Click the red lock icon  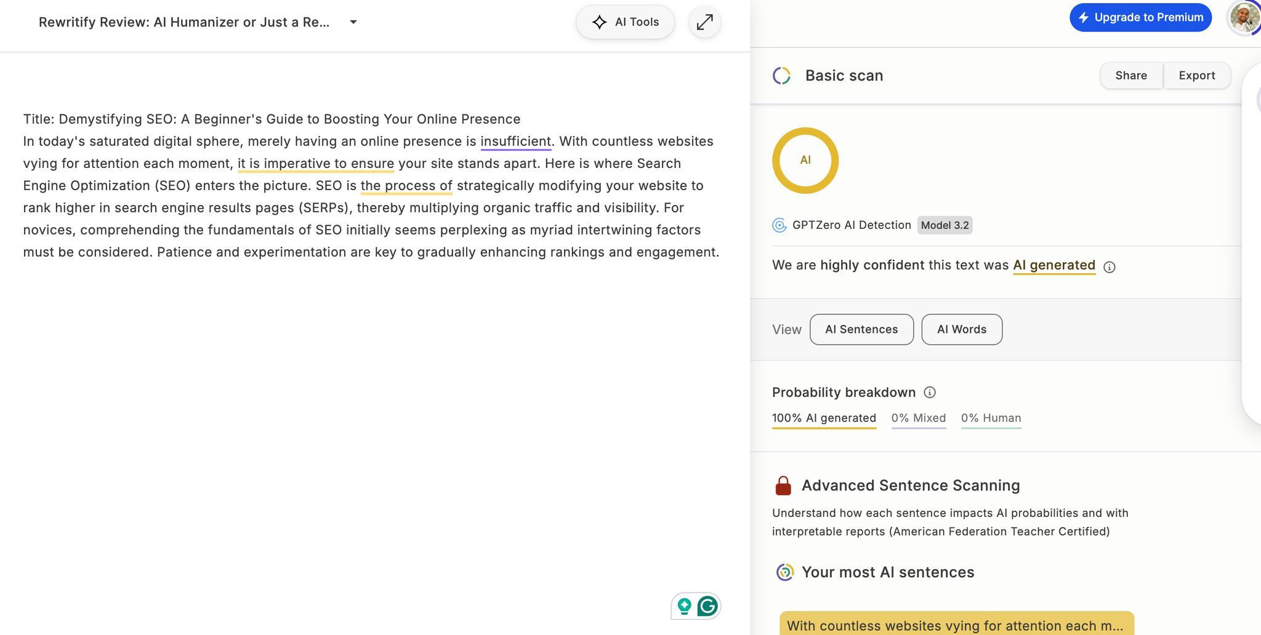(x=783, y=485)
